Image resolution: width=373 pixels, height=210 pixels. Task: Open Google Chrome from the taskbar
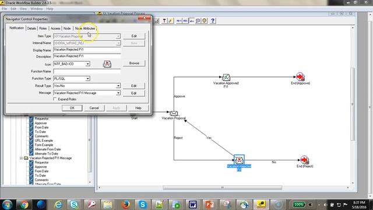tap(24, 205)
